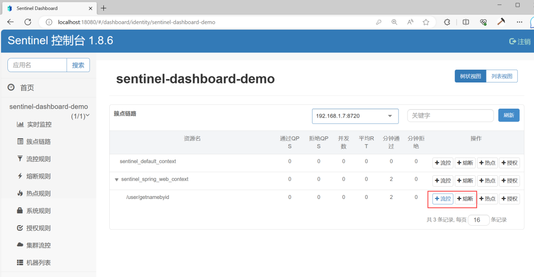Open 机器列表 machine list page
Screen dimensions: 534x277
point(34,263)
